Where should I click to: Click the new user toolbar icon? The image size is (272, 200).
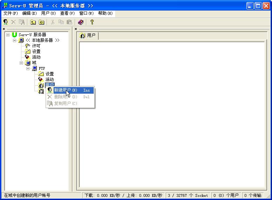6,22
